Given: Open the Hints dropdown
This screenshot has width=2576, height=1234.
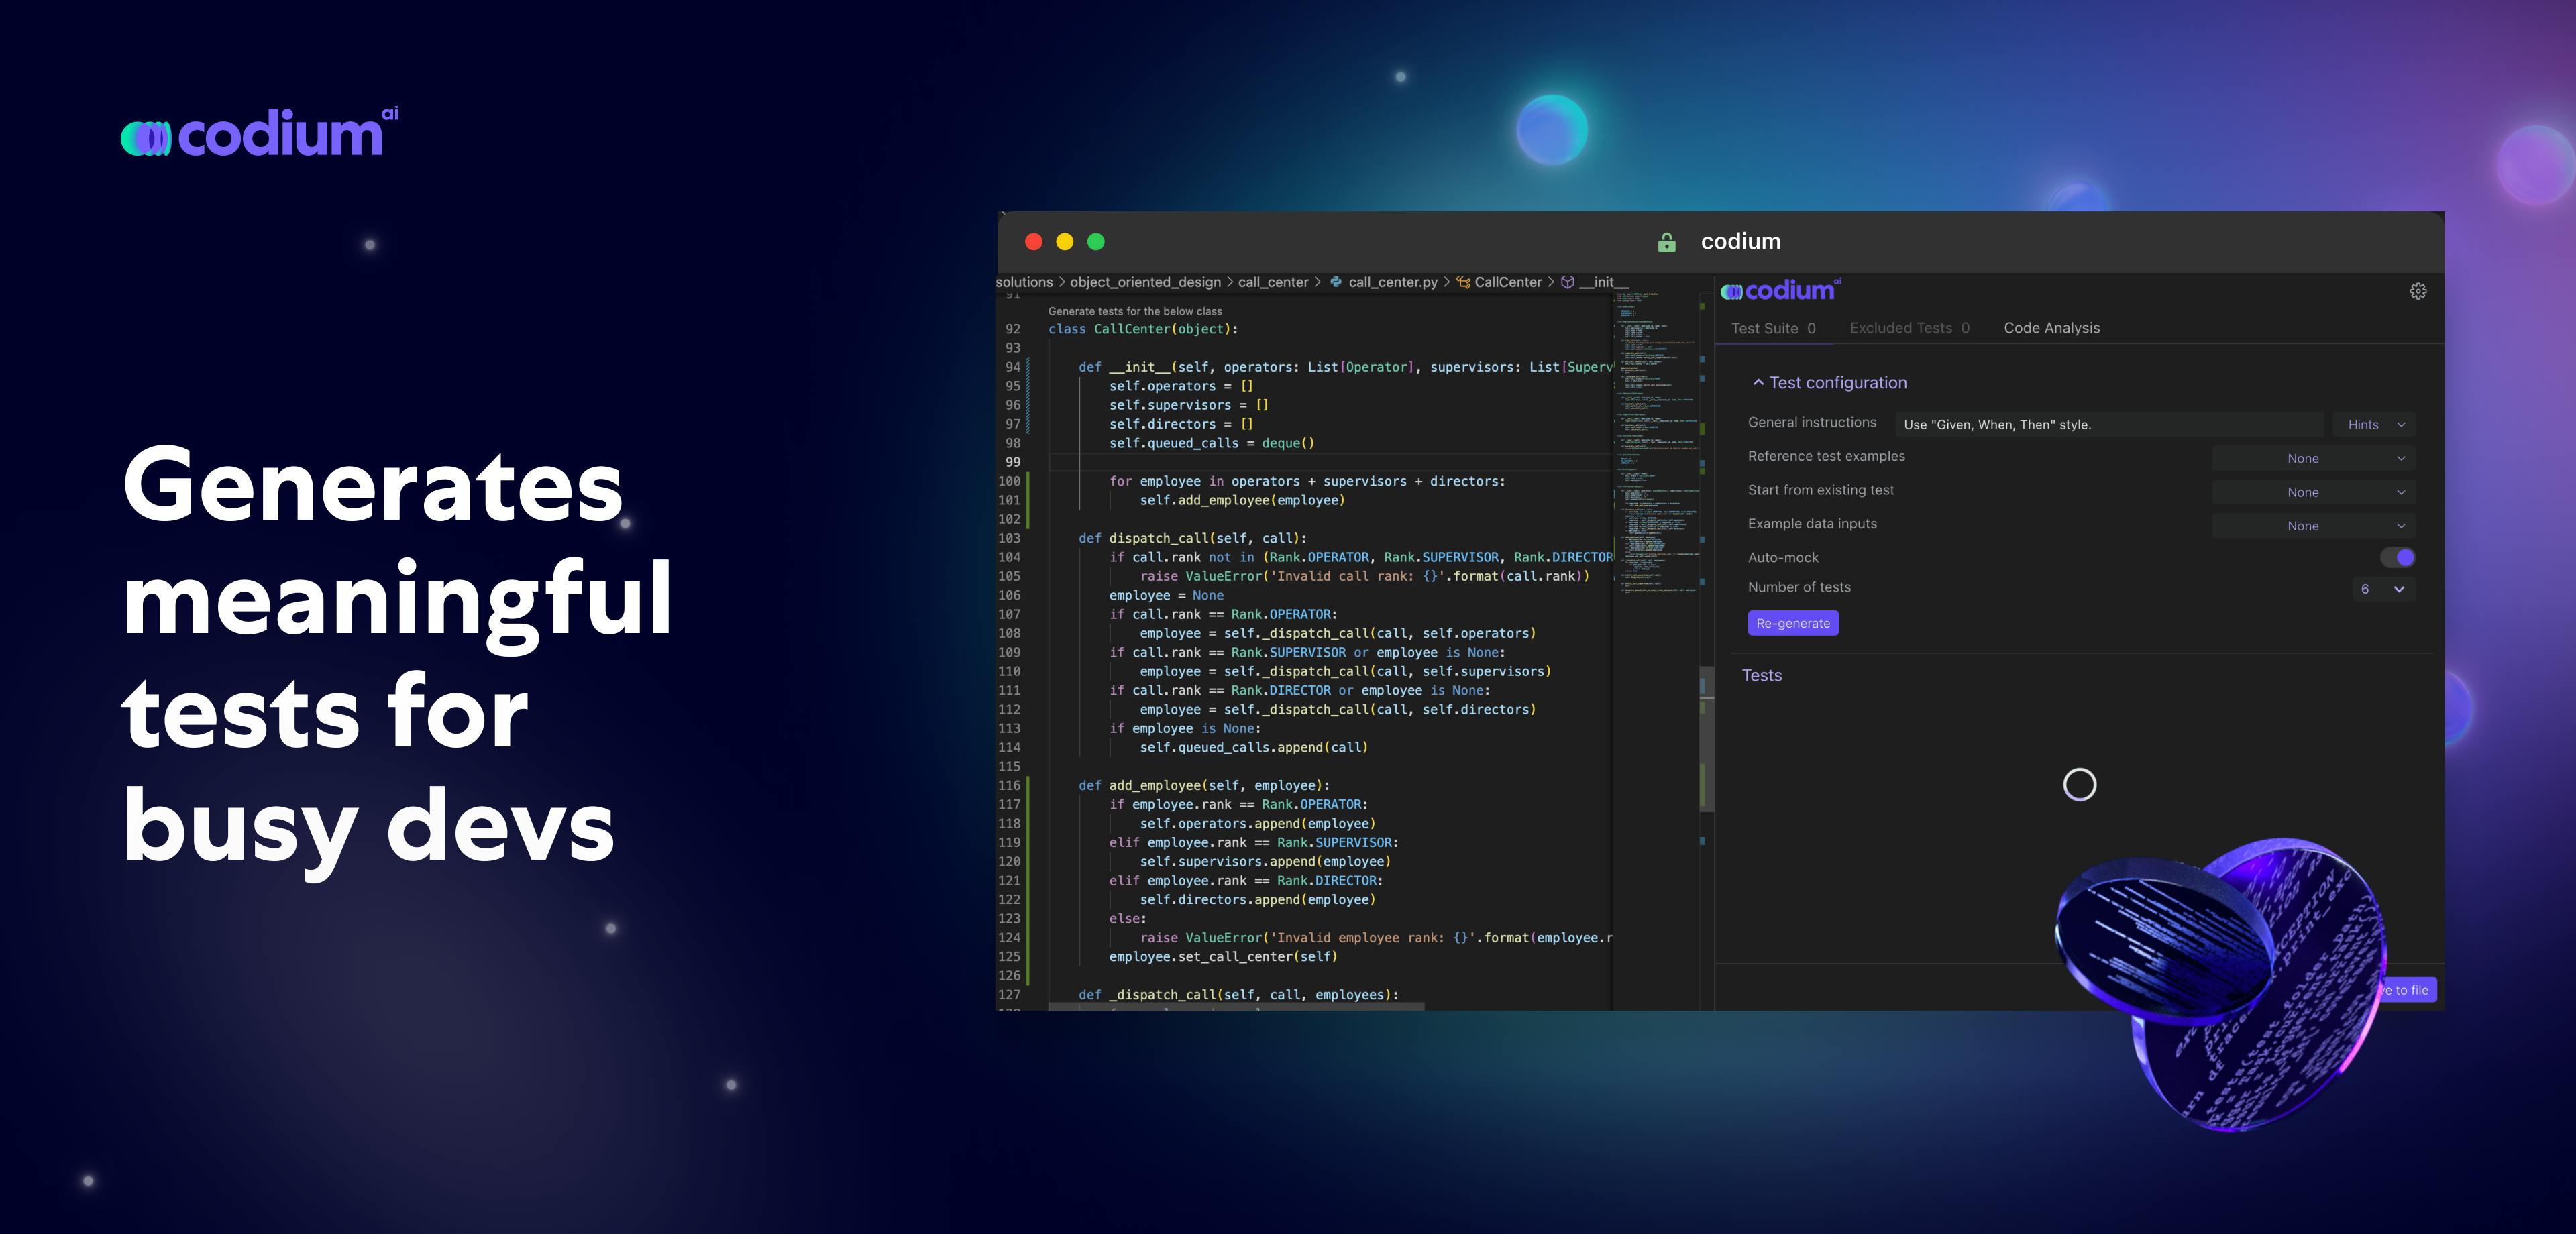Looking at the screenshot, I should (x=2374, y=424).
